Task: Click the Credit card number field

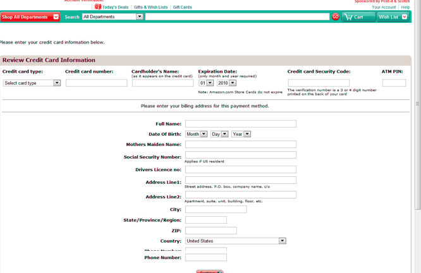Action: [96, 83]
